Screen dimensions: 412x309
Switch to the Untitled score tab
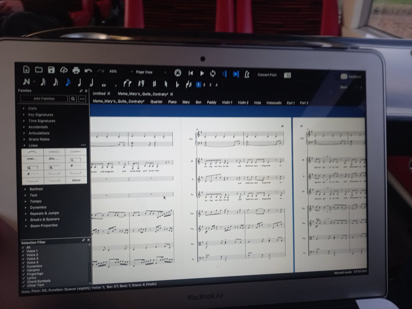99,93
